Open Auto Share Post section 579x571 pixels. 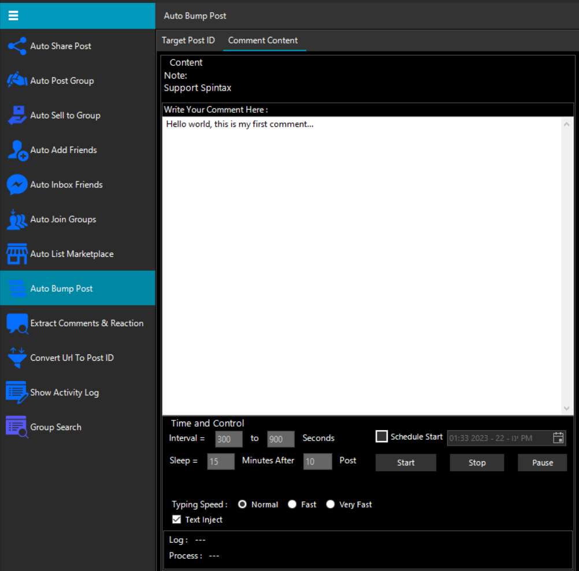[61, 46]
